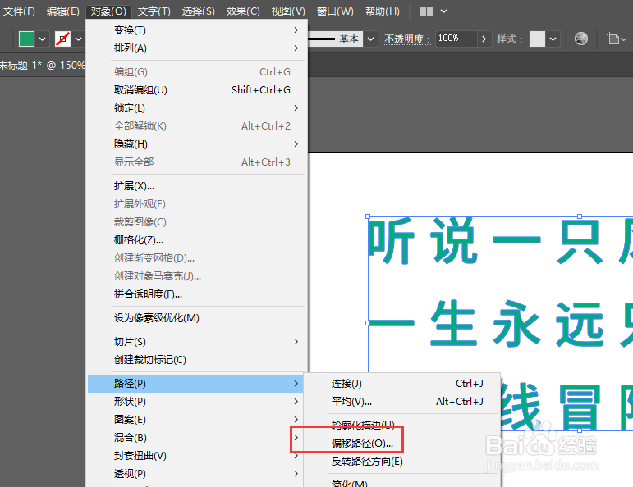The width and height of the screenshot is (633, 487).
Task: Open the fill color dropdown arrow
Action: (42, 39)
